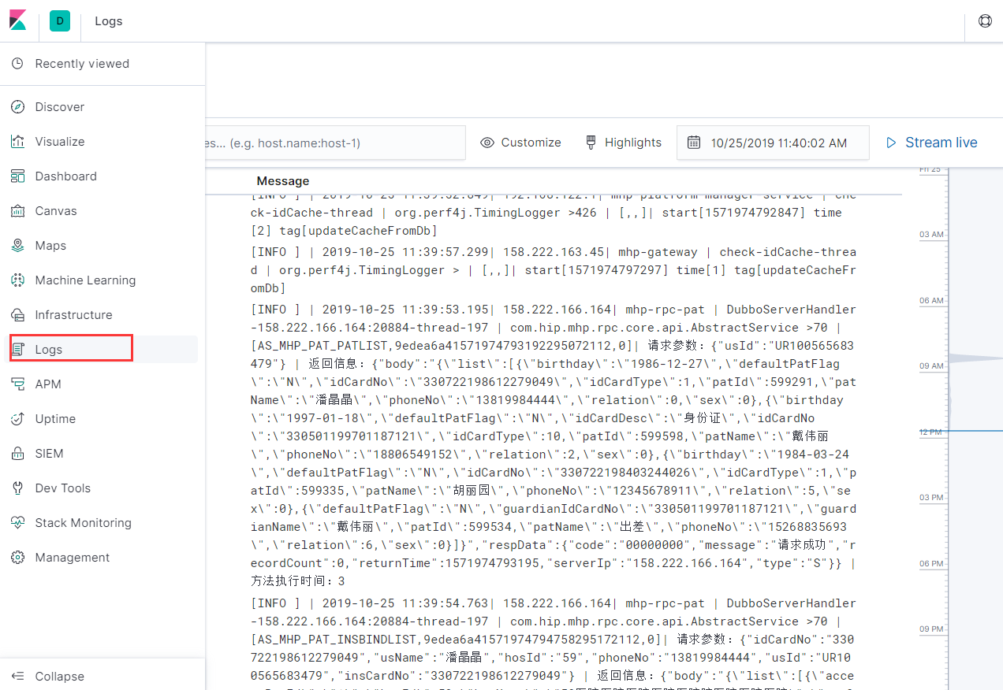Image resolution: width=1003 pixels, height=690 pixels.
Task: Open the D space avatar
Action: 60,21
